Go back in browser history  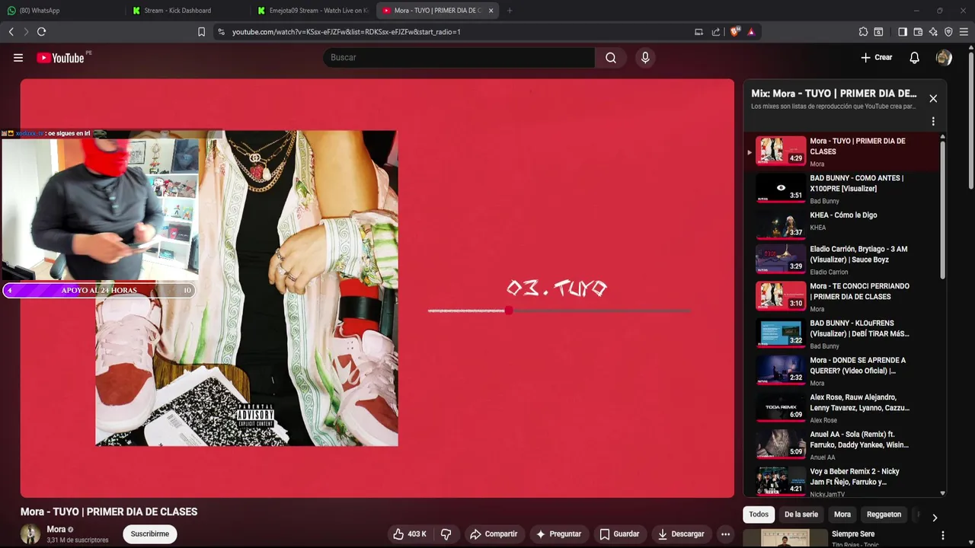point(11,32)
